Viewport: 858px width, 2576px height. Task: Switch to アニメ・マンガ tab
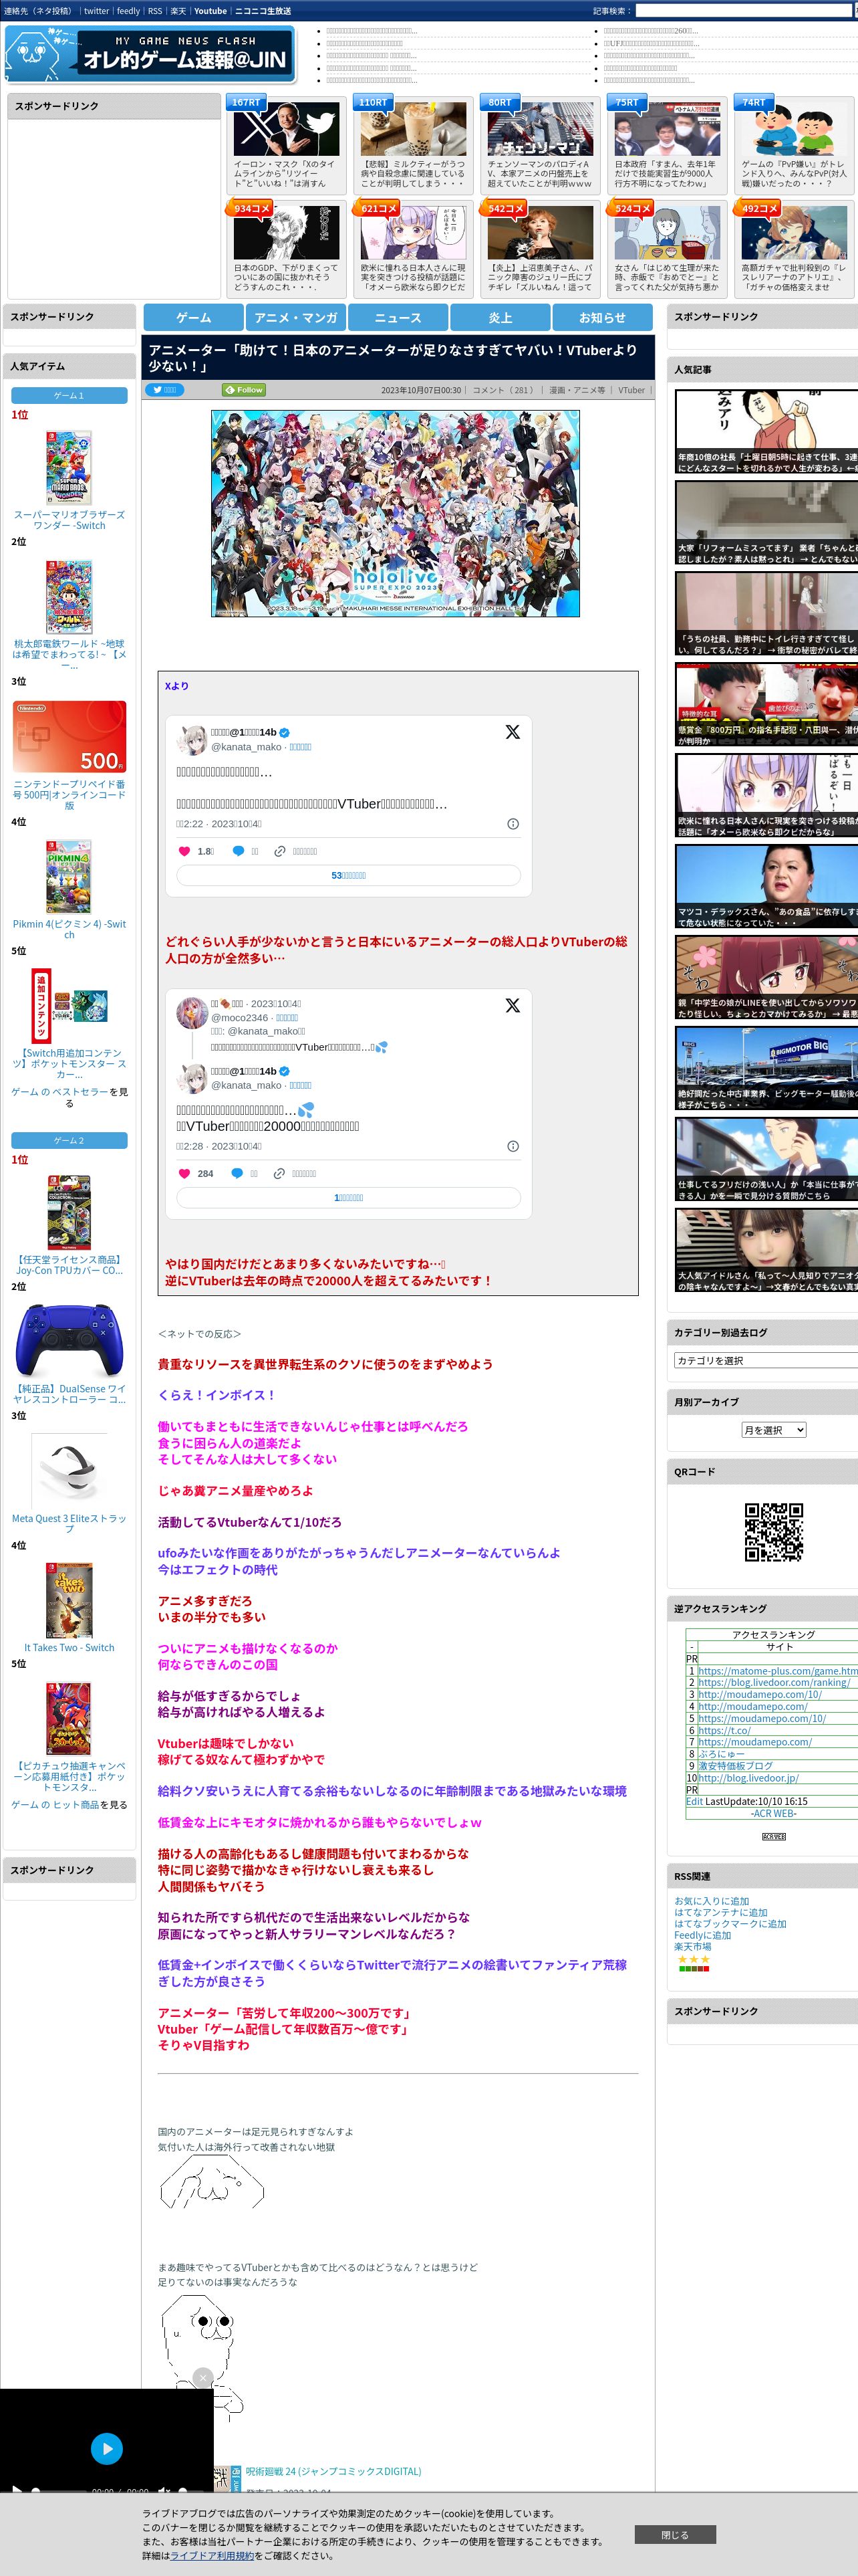click(295, 317)
